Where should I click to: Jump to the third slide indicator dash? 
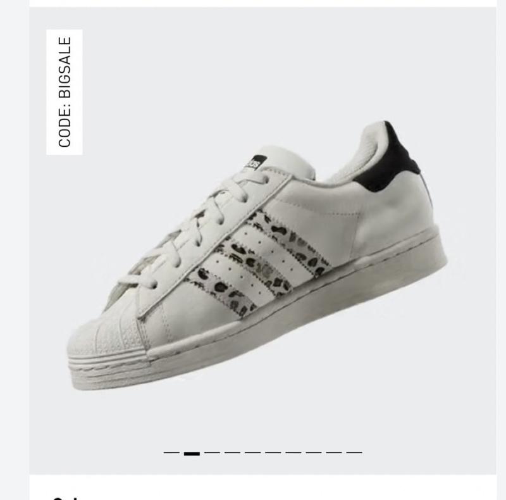click(212, 453)
